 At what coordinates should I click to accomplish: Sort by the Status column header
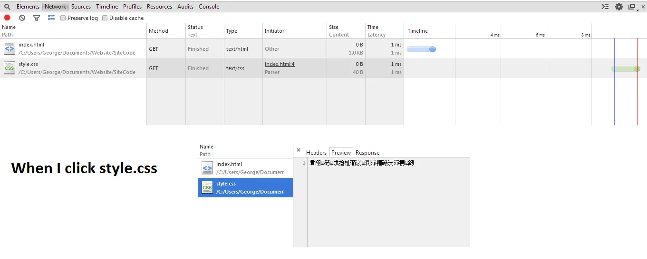coord(205,31)
